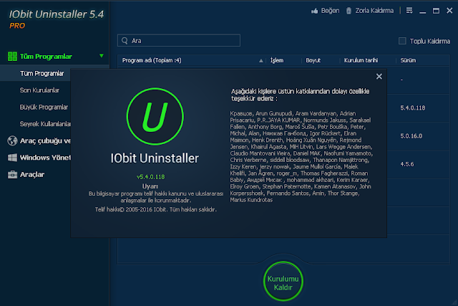Click the Sürüm column header

(408, 60)
